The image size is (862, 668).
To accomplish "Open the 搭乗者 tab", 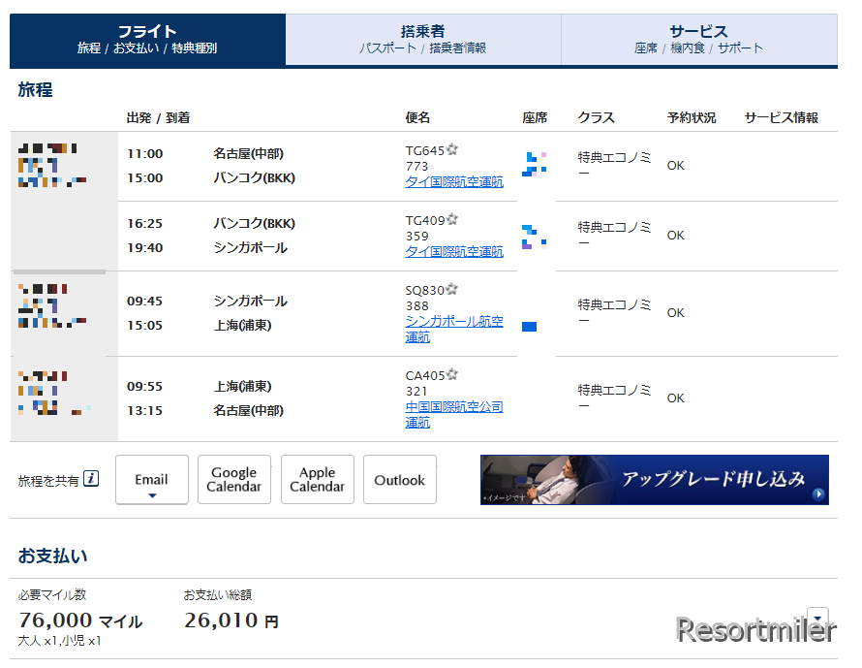I will point(423,40).
